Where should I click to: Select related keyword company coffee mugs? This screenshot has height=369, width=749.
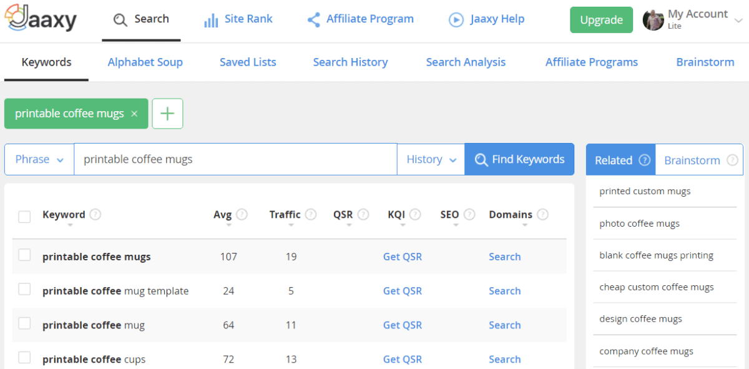pos(646,351)
